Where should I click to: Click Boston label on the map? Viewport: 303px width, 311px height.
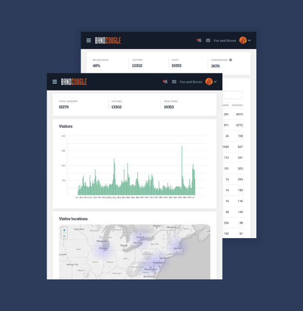coord(177,248)
